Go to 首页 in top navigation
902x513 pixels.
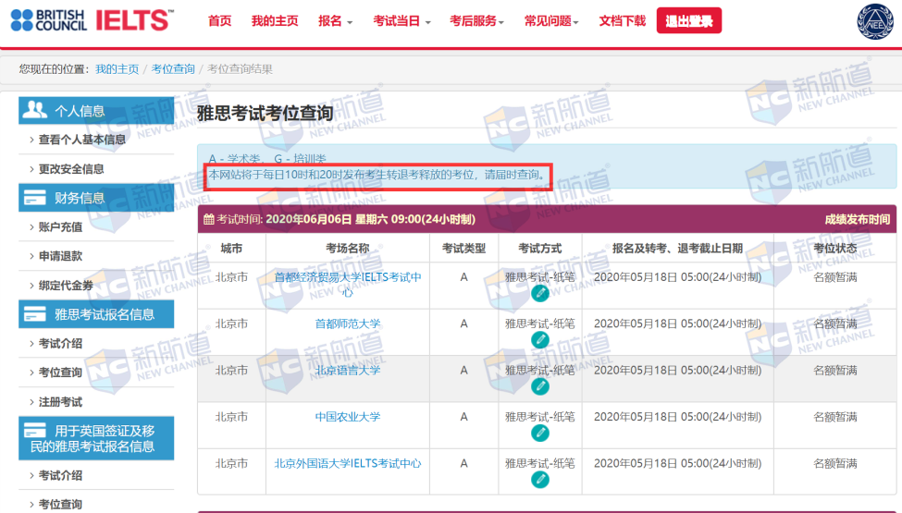tap(220, 21)
